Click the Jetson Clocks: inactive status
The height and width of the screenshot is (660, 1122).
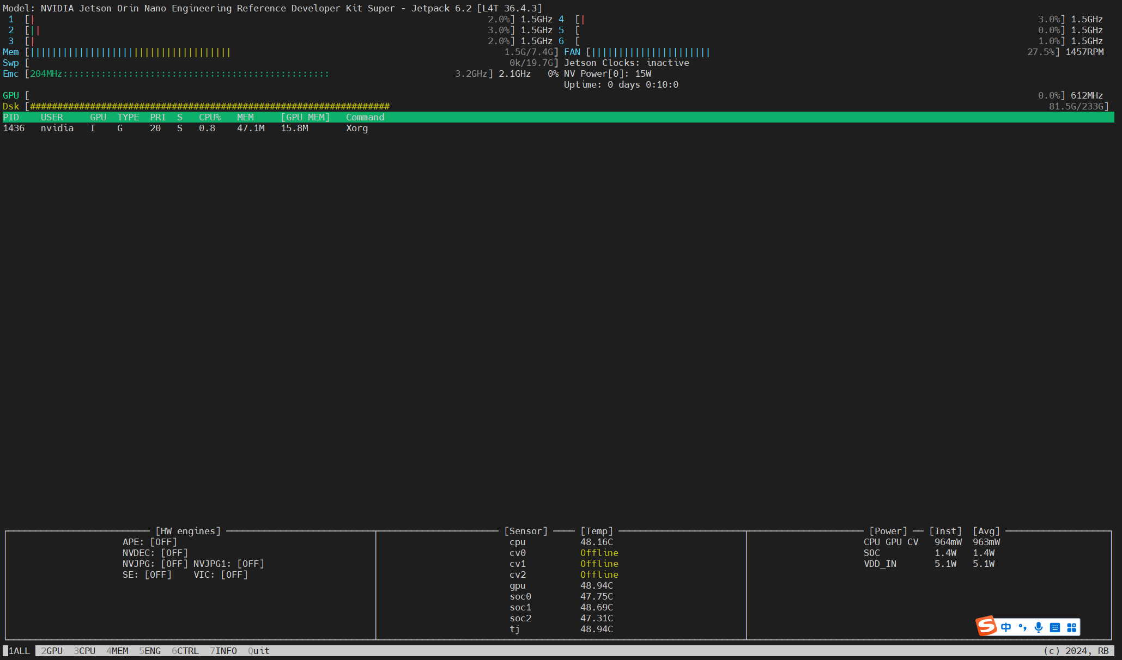tap(627, 63)
